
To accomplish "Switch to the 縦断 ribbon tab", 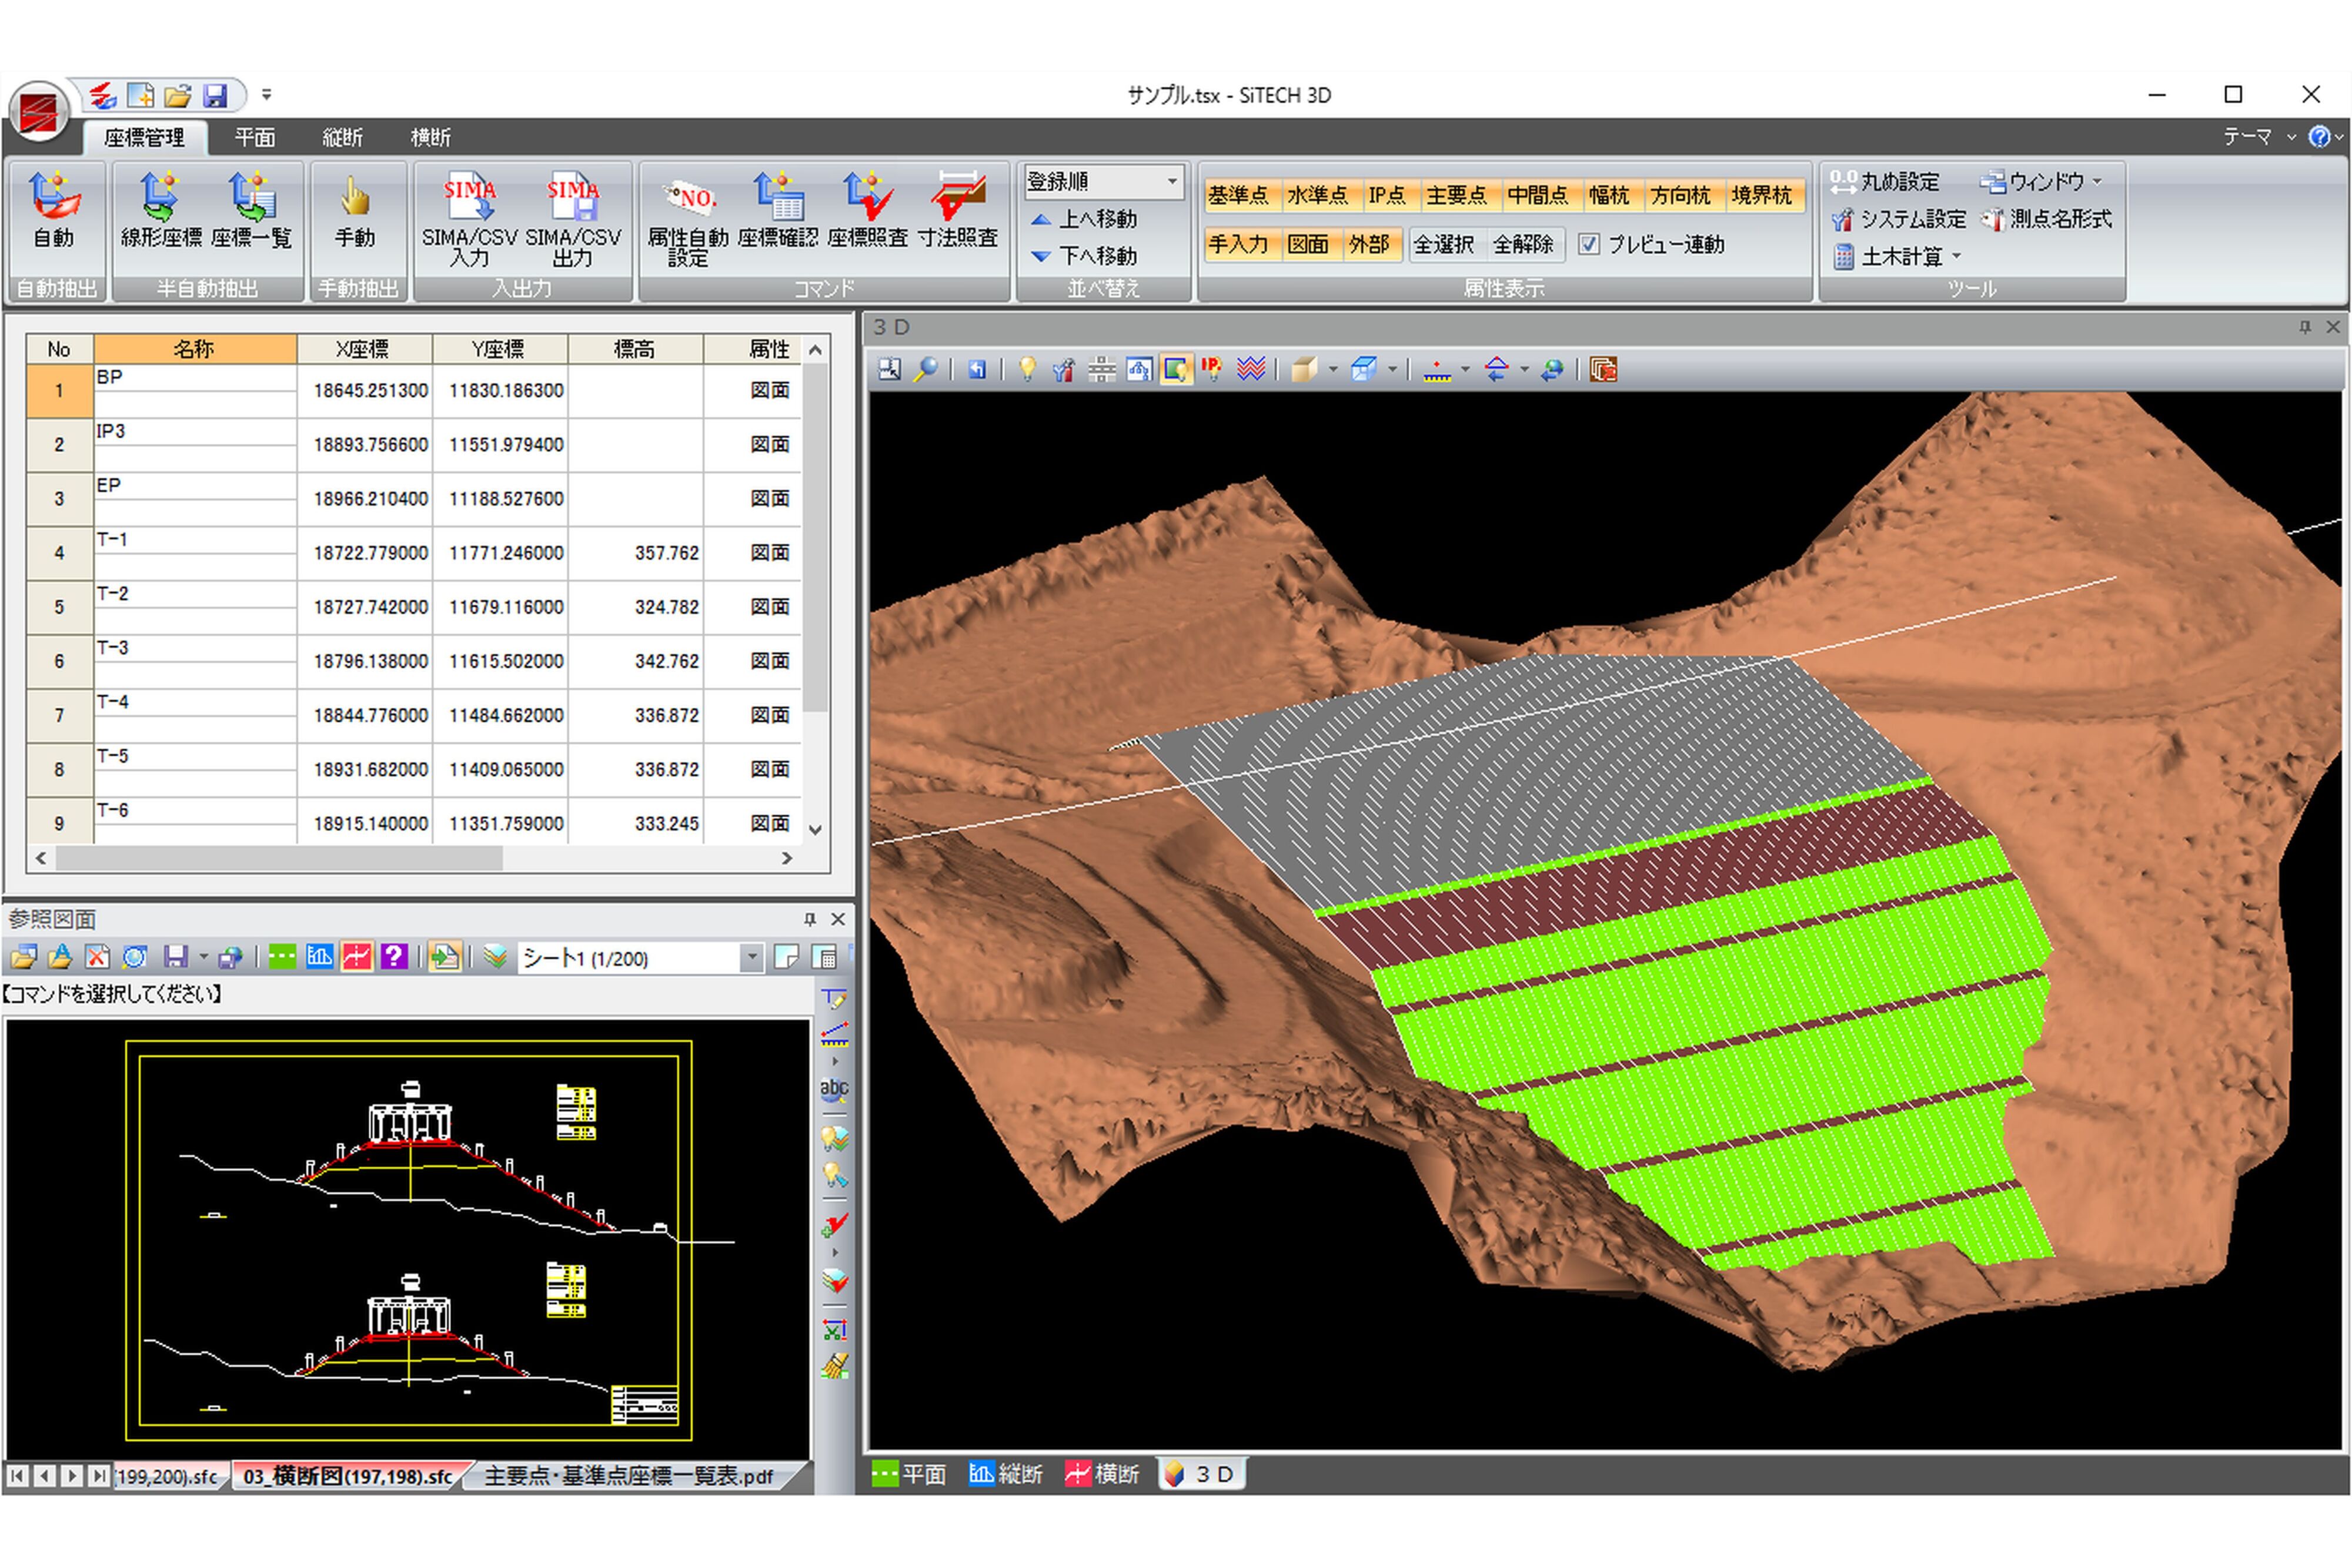I will 342,137.
